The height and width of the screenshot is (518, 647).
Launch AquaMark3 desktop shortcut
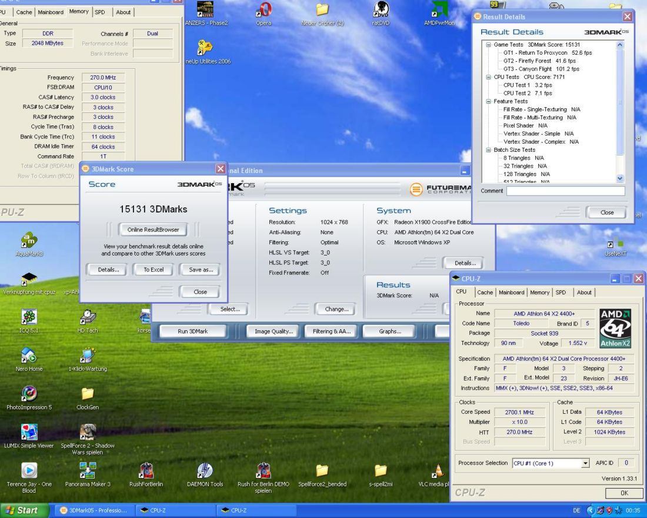[x=29, y=241]
